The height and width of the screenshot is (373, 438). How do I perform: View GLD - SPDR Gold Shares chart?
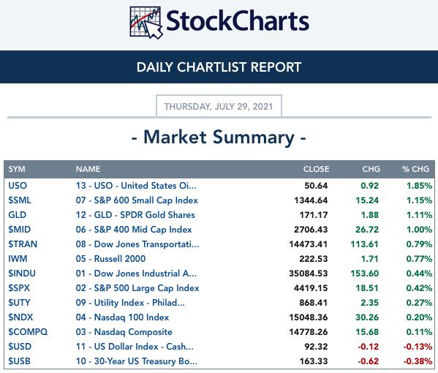(135, 215)
